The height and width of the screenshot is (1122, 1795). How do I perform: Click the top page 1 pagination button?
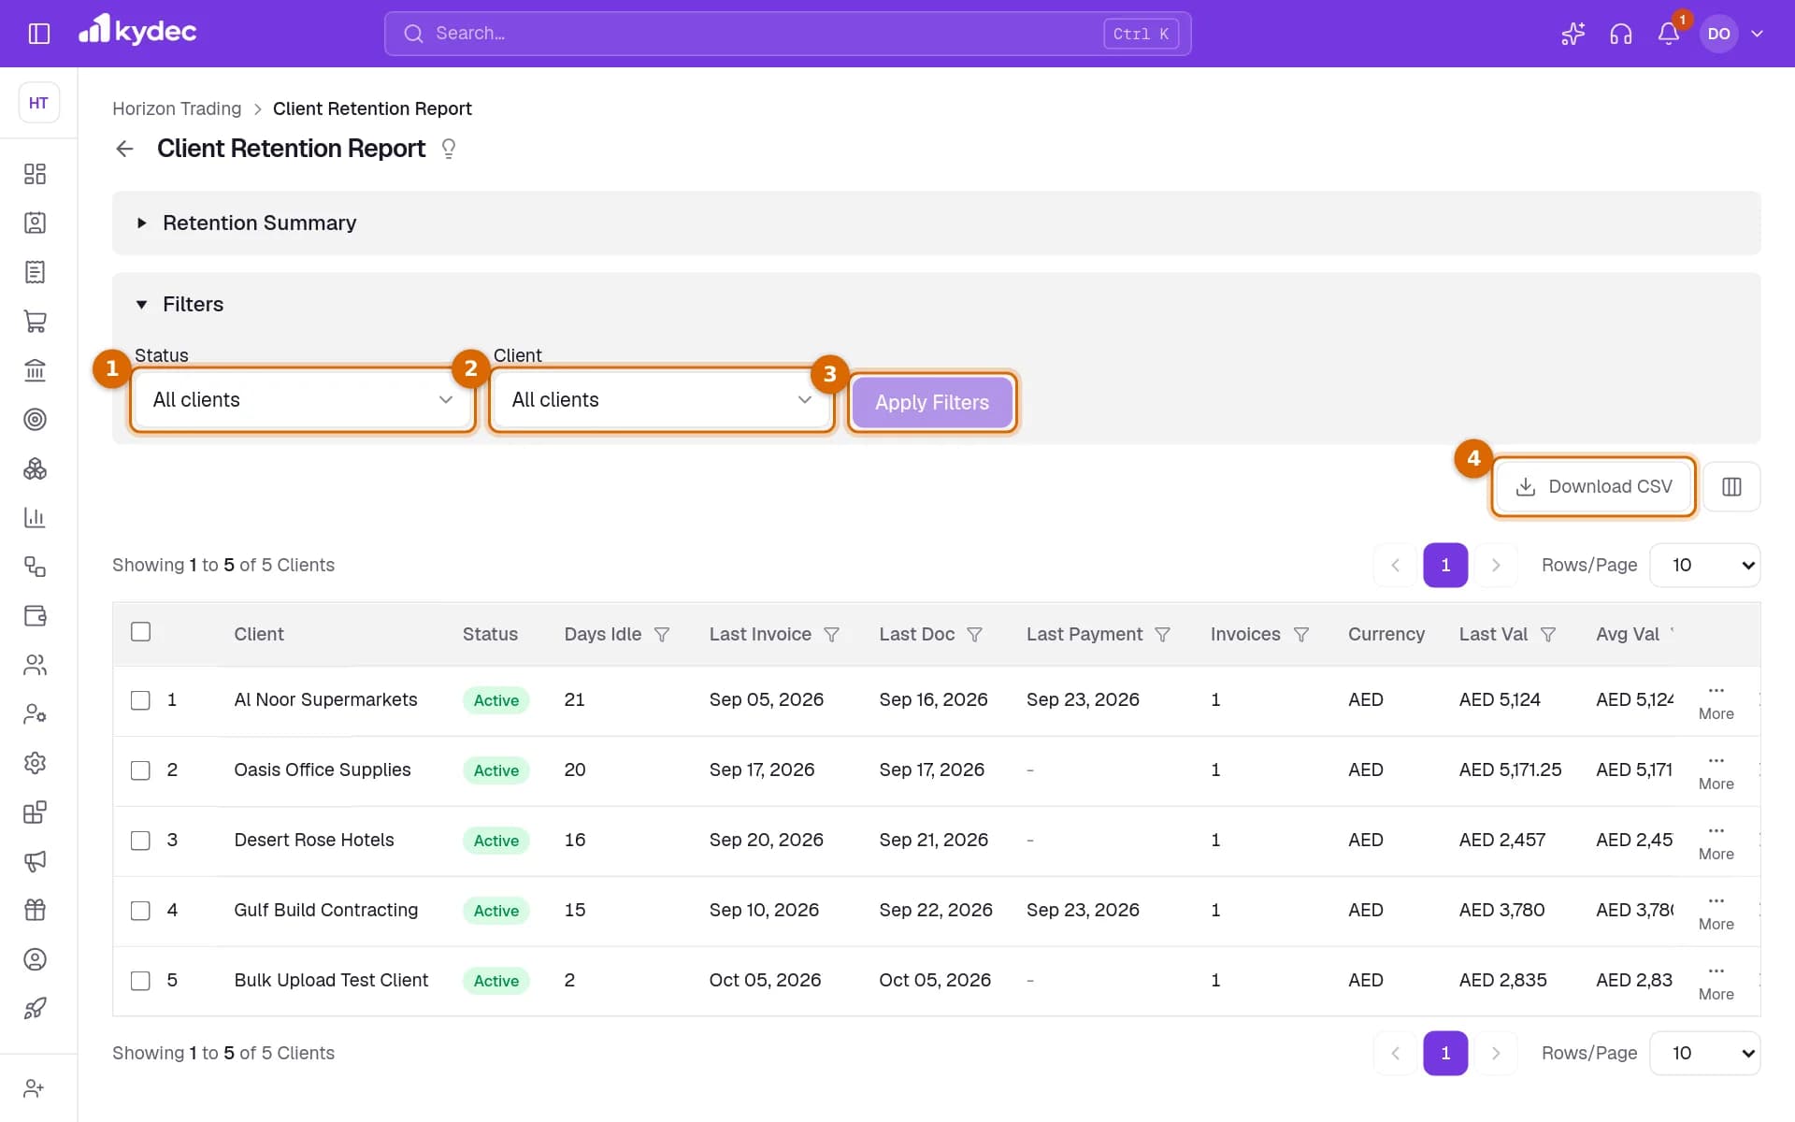click(x=1445, y=565)
